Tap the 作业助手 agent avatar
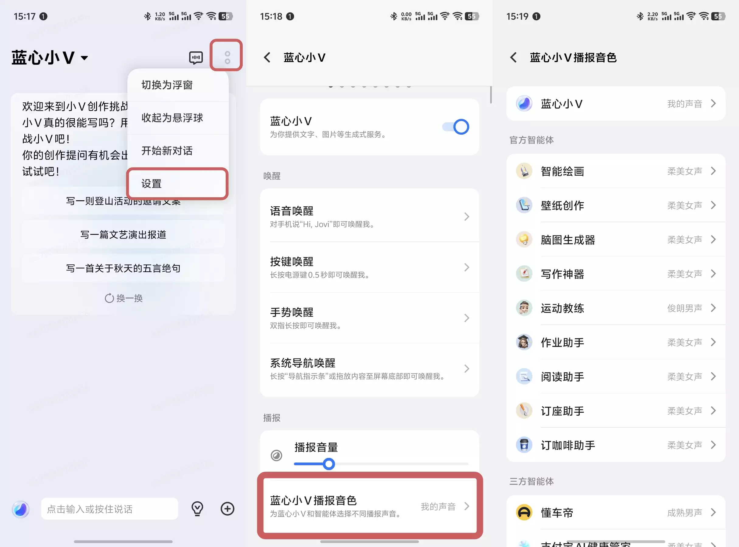This screenshot has height=547, width=739. pos(524,342)
